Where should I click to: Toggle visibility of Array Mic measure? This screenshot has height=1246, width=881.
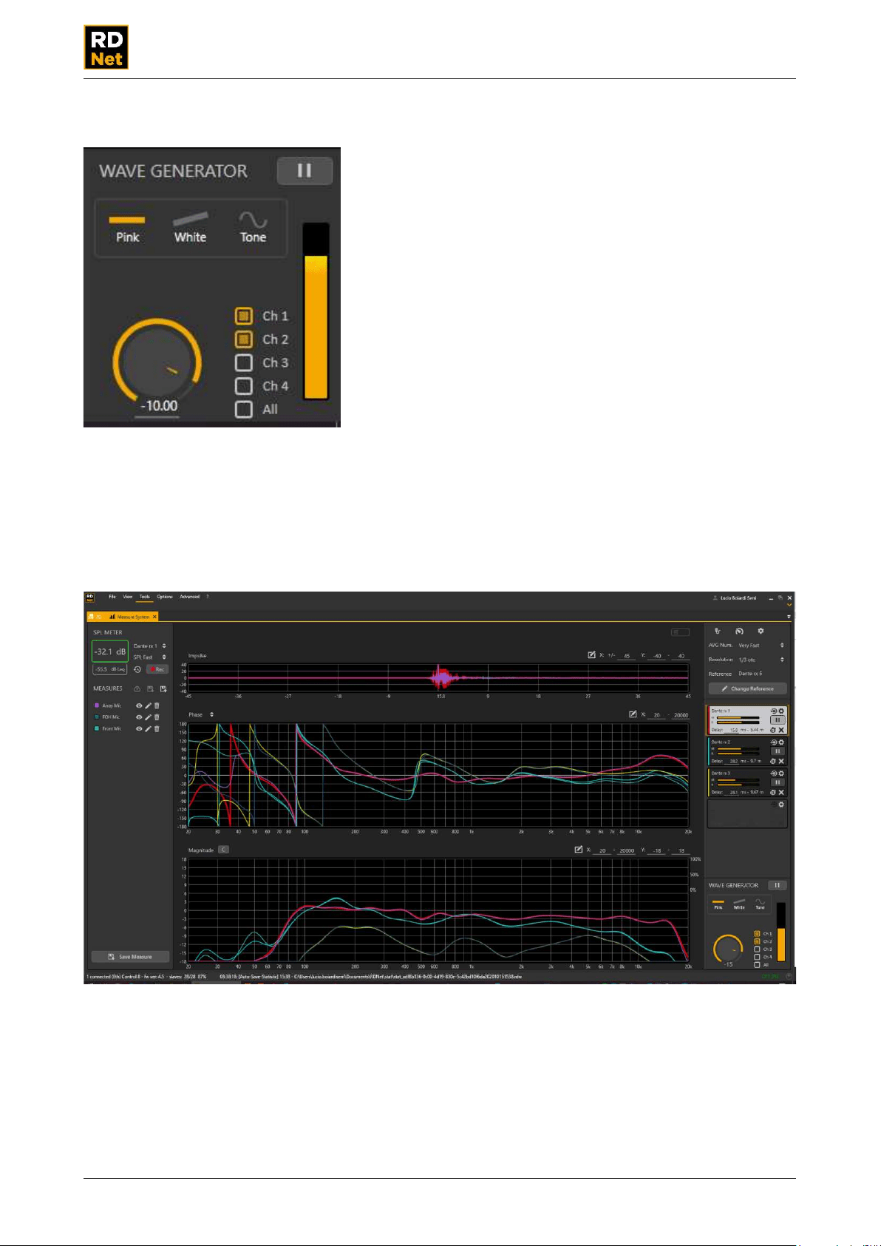pyautogui.click(x=139, y=705)
